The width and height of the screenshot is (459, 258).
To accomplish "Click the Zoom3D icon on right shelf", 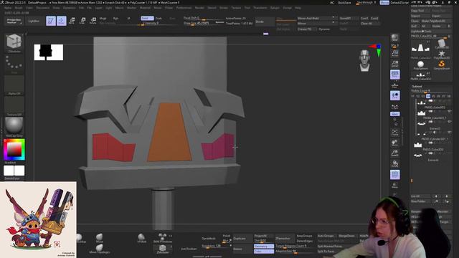I will [394, 153].
